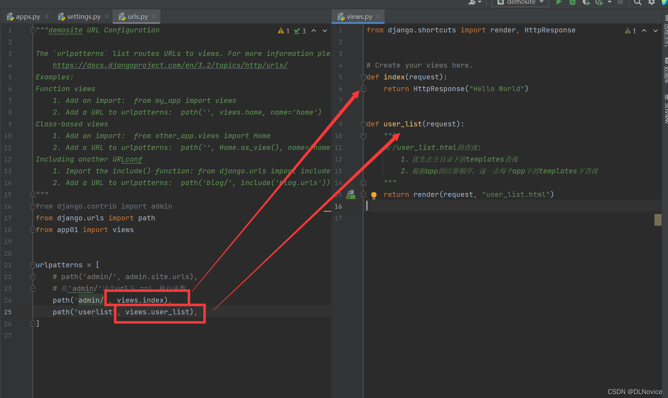Screen dimensions: 668x398
Task: Collapse the user_list function fold in views.py
Action: [364, 124]
